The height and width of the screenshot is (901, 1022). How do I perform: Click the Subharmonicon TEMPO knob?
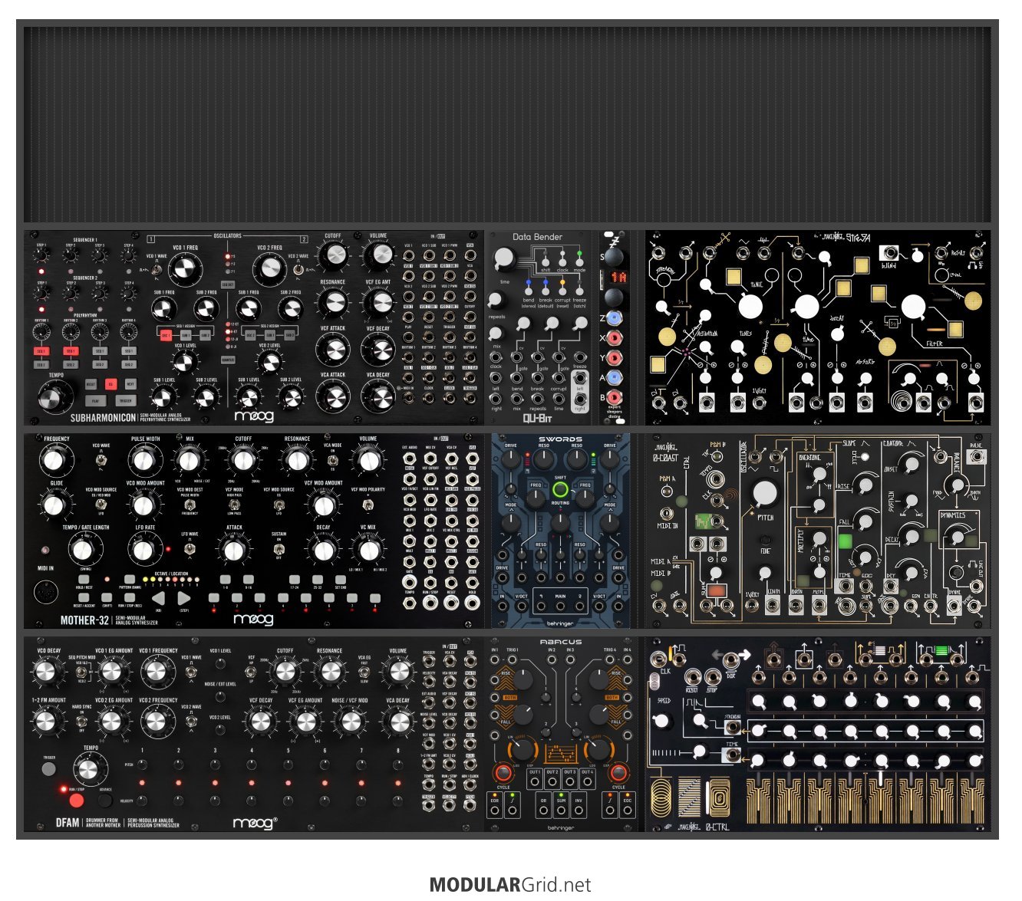click(55, 396)
